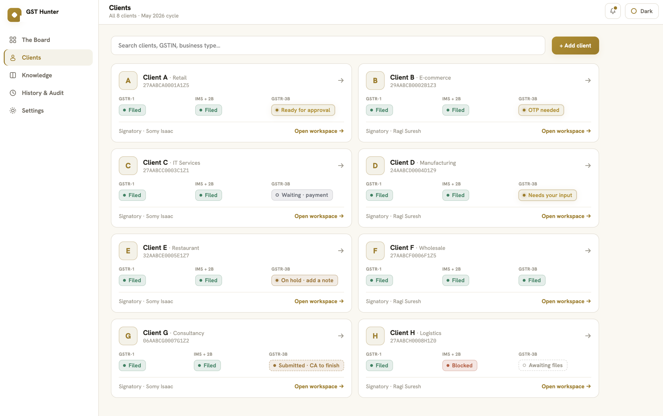Image resolution: width=663 pixels, height=416 pixels.
Task: Open The Board grid icon
Action: [x=13, y=40]
